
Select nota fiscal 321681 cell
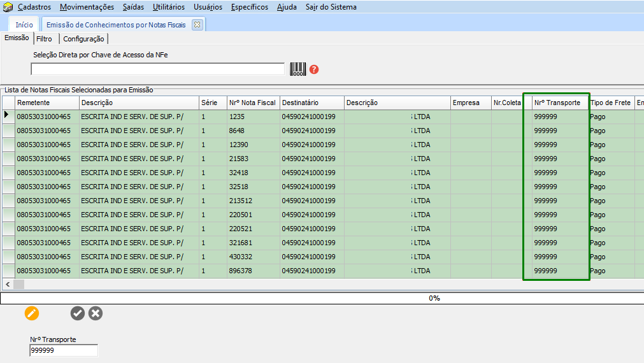254,243
